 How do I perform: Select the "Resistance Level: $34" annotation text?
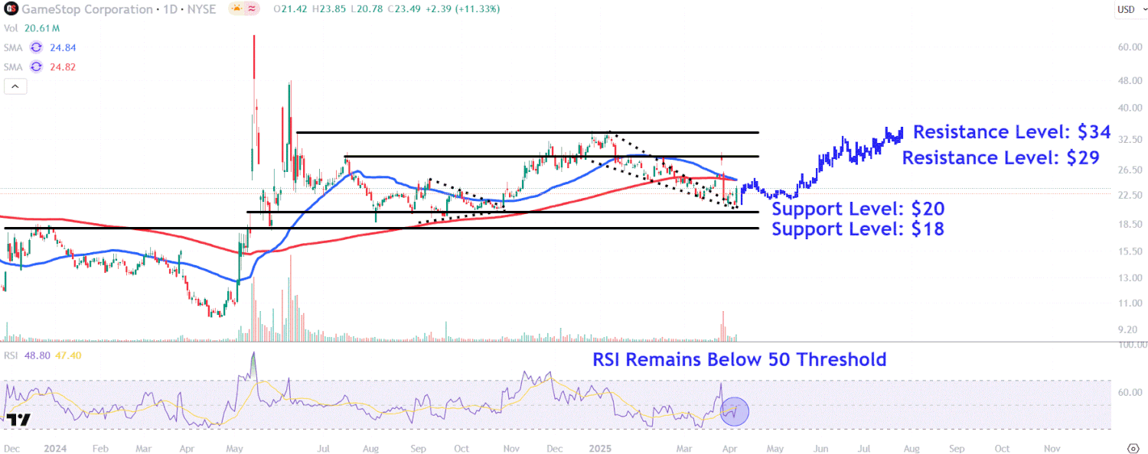(x=1011, y=132)
